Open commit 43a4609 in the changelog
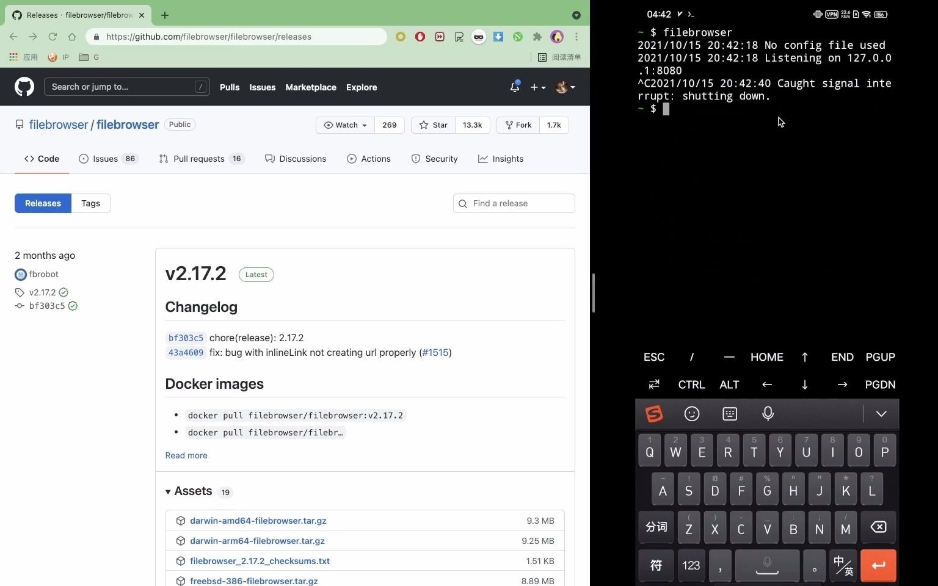Image resolution: width=938 pixels, height=586 pixels. coord(186,352)
